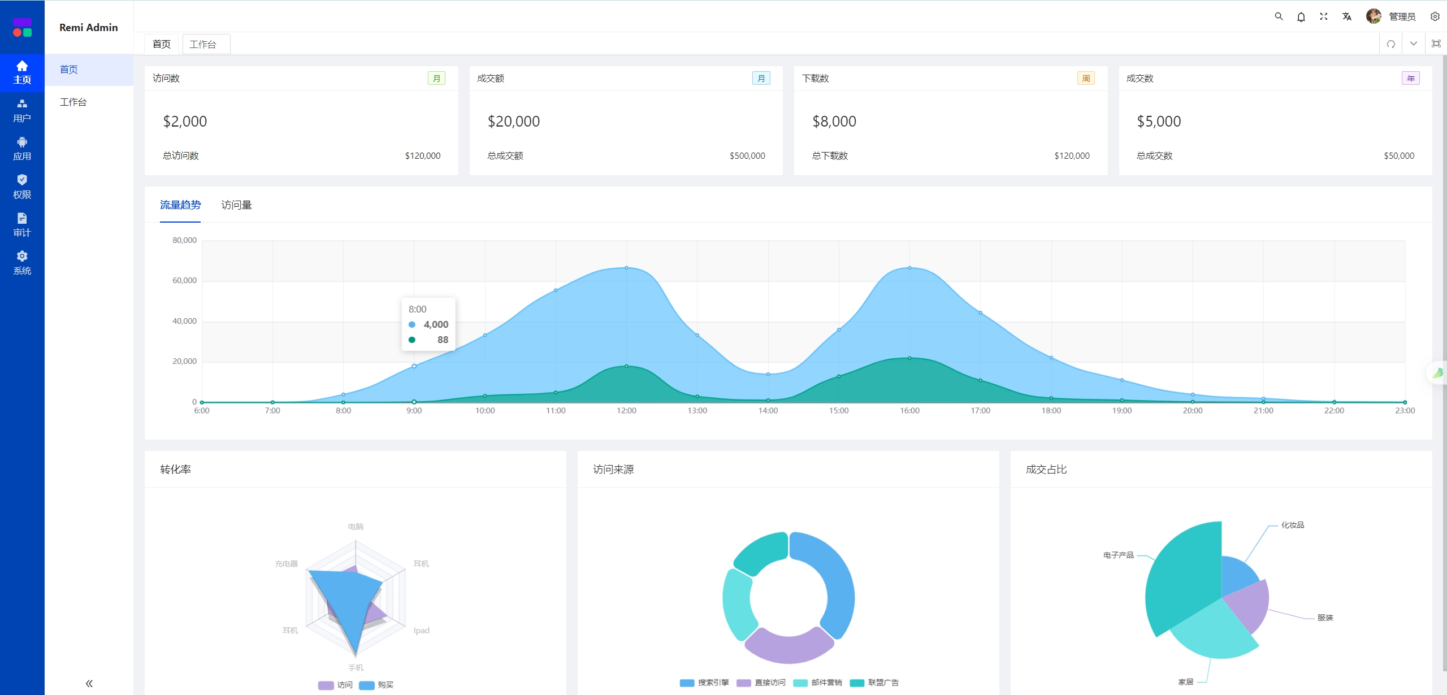Click the 服装 pie slice label
The width and height of the screenshot is (1447, 695).
pyautogui.click(x=1325, y=618)
